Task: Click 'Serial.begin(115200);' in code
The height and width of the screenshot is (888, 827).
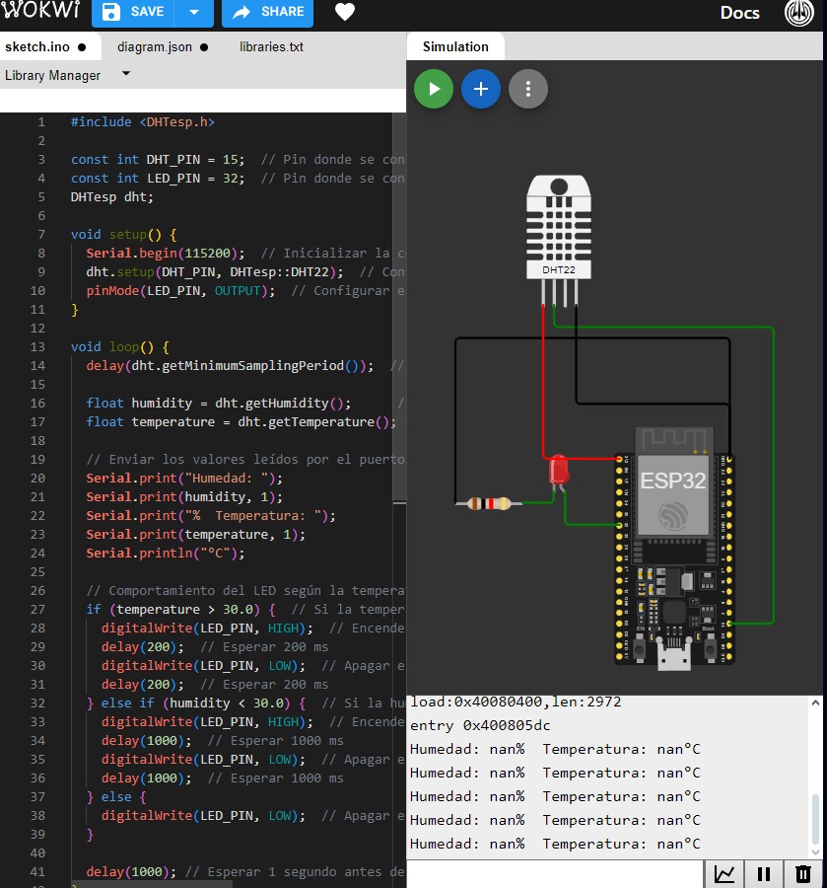Action: click(x=166, y=253)
